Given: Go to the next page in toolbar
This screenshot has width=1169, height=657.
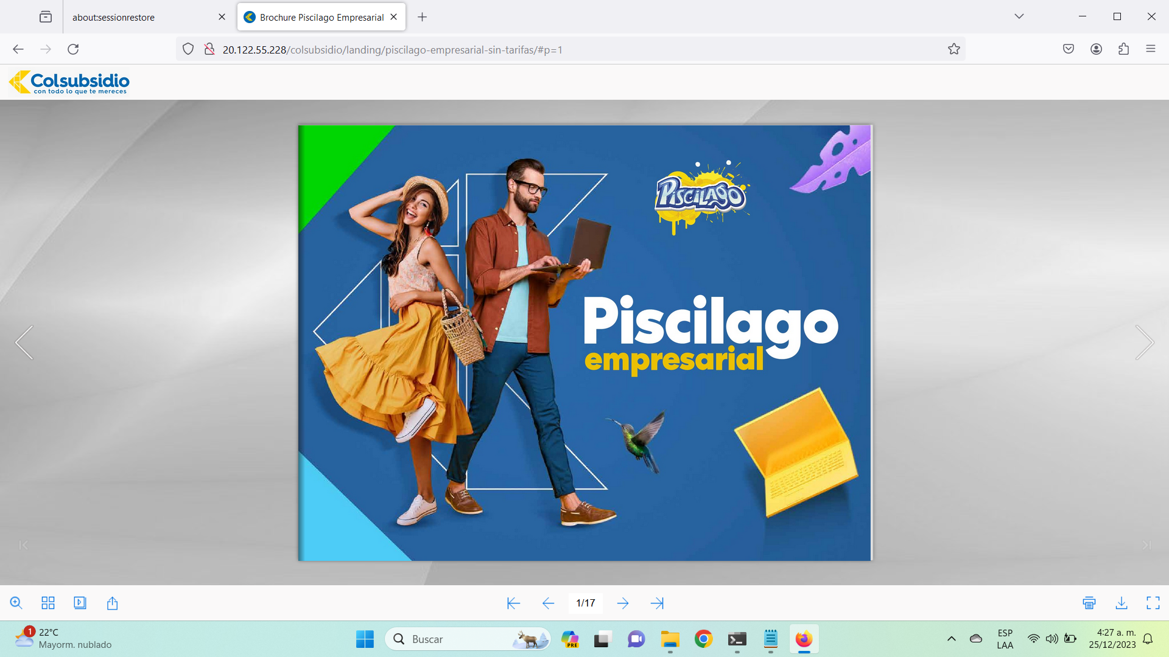Looking at the screenshot, I should (622, 603).
